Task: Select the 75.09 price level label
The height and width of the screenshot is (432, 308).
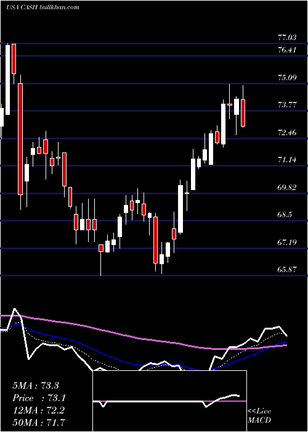Action: 287,77
